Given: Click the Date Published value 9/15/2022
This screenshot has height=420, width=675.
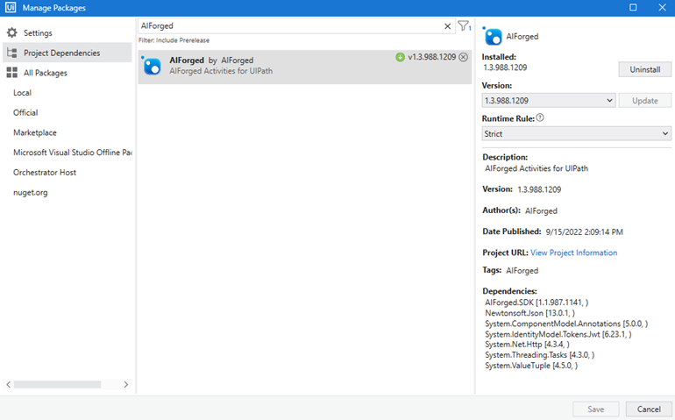Looking at the screenshot, I should coord(584,231).
